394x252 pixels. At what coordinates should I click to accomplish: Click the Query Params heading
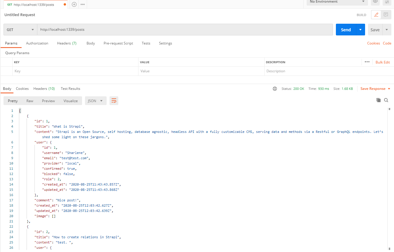(x=17, y=53)
